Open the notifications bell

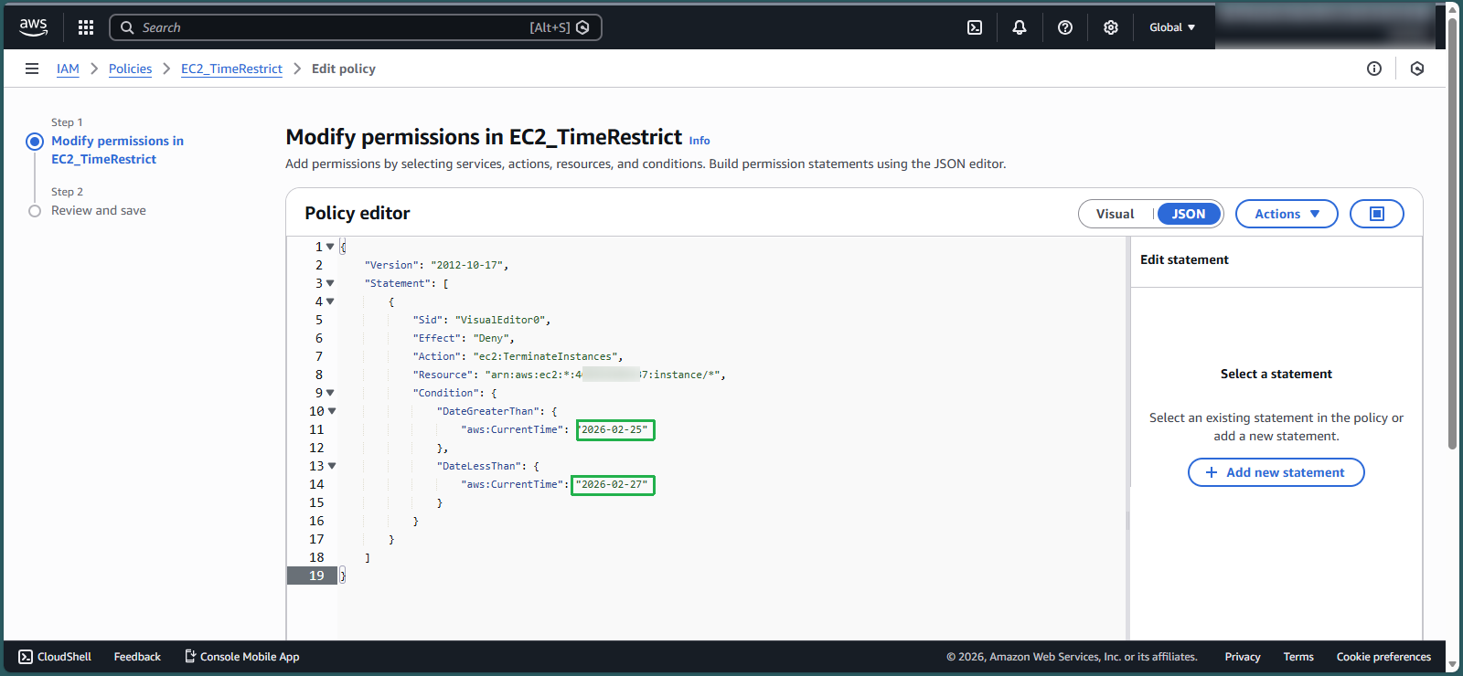click(x=1020, y=27)
